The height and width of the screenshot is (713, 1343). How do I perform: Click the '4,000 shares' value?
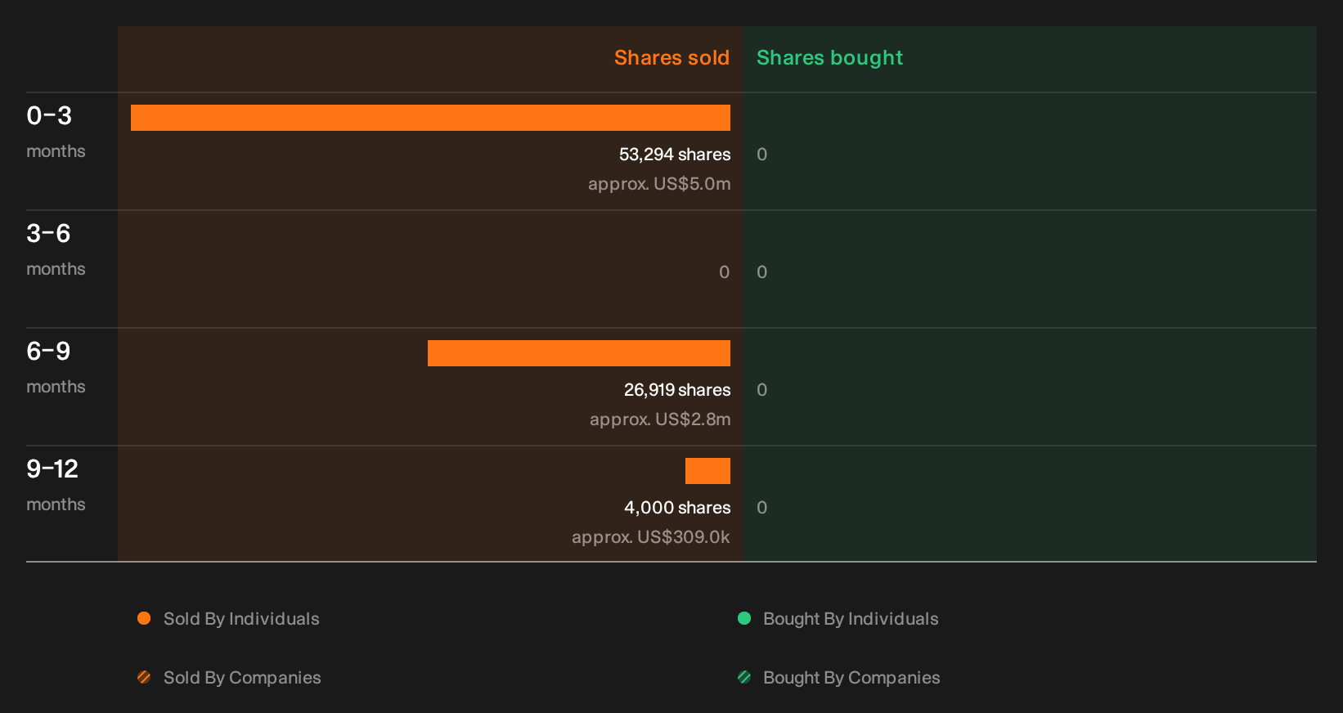coord(677,508)
